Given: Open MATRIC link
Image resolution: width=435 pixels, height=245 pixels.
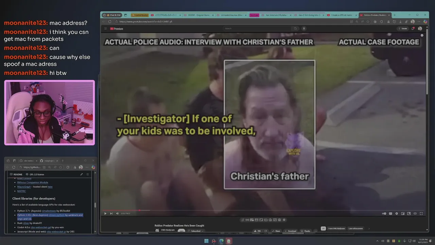Looking at the screenshot, I should (21, 191).
